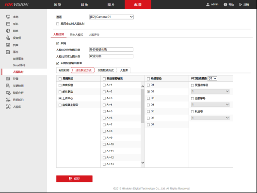The height and width of the screenshot is (193, 257).
Task: Toggle the 声音报警 checkbox
Action: (60, 86)
